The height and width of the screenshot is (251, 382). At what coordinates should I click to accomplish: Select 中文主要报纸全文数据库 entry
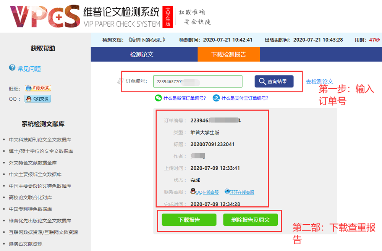(x=35, y=174)
